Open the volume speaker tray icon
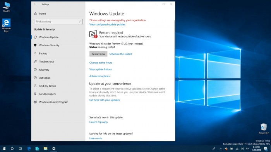271x152 pixels. point(242,149)
